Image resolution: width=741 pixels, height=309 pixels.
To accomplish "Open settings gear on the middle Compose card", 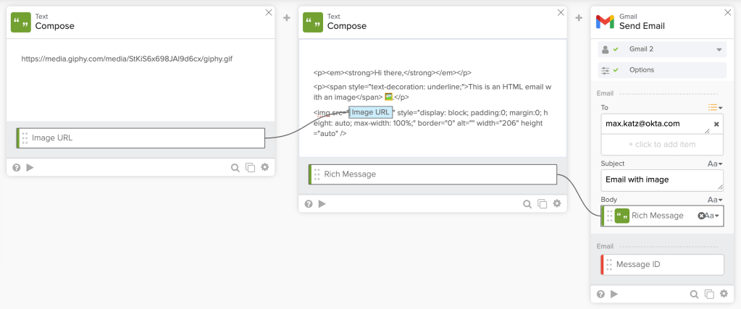I will coord(557,204).
